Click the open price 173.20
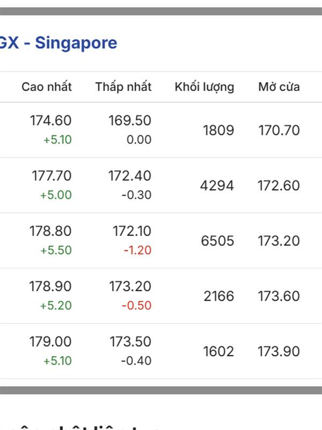The height and width of the screenshot is (430, 322). tap(279, 241)
